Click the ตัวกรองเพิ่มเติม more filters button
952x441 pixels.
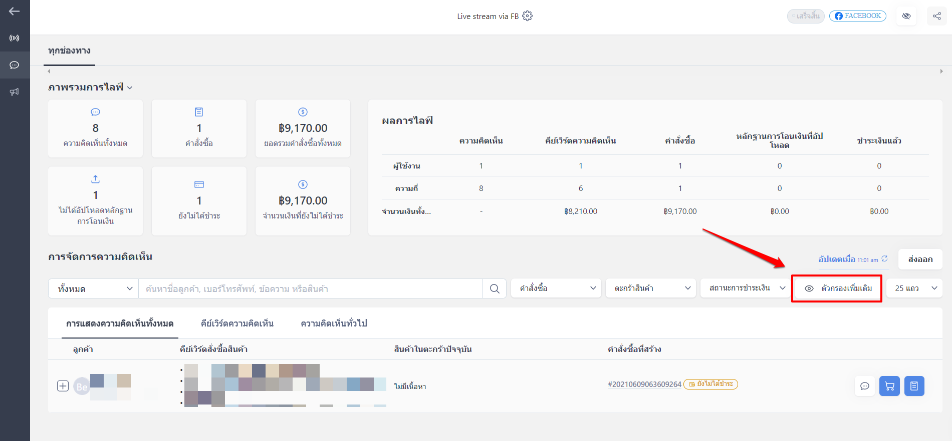838,288
